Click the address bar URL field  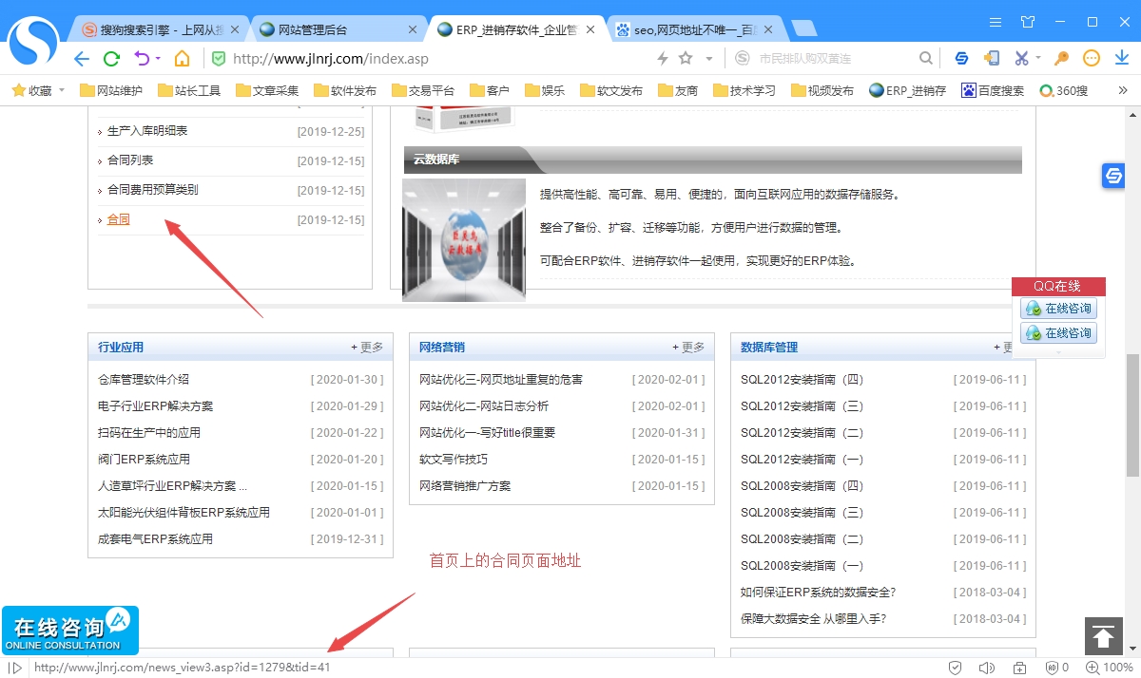(428, 59)
